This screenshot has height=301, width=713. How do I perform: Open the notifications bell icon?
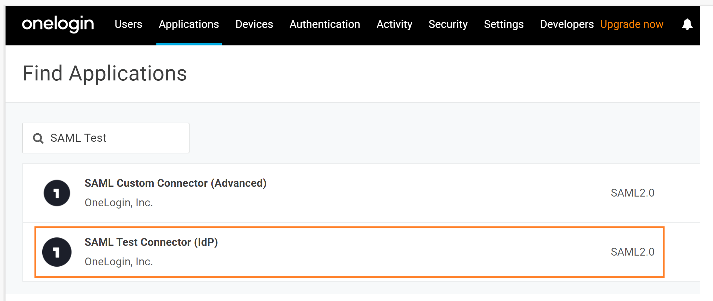687,24
